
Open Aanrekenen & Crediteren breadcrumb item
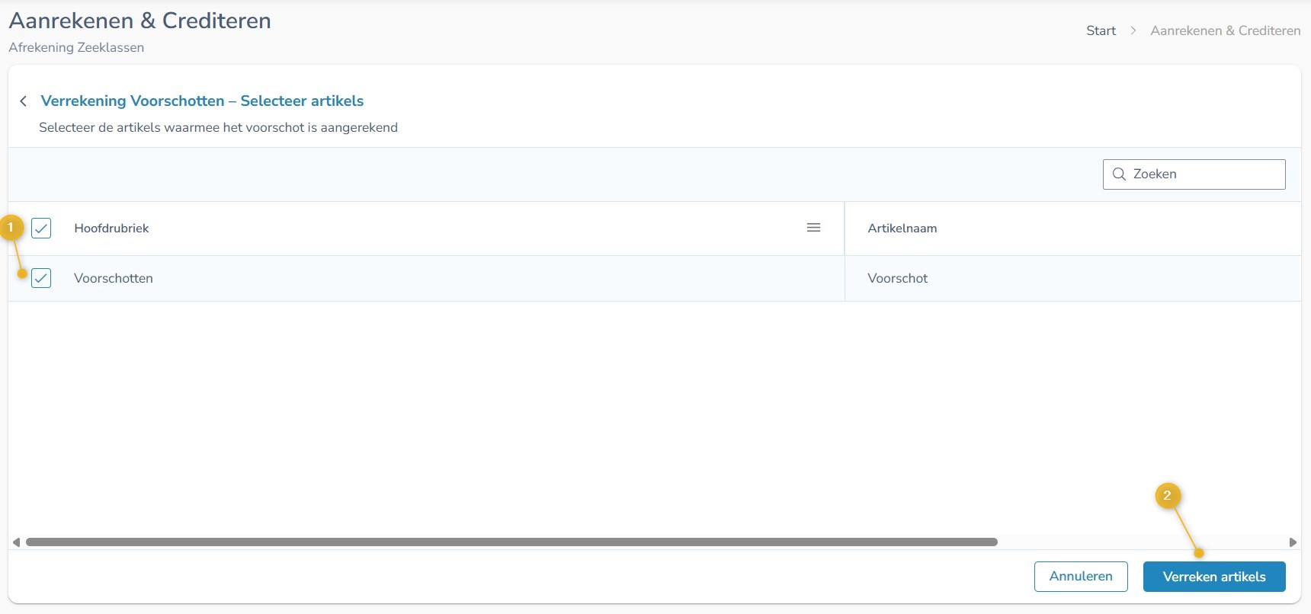pyautogui.click(x=1225, y=30)
